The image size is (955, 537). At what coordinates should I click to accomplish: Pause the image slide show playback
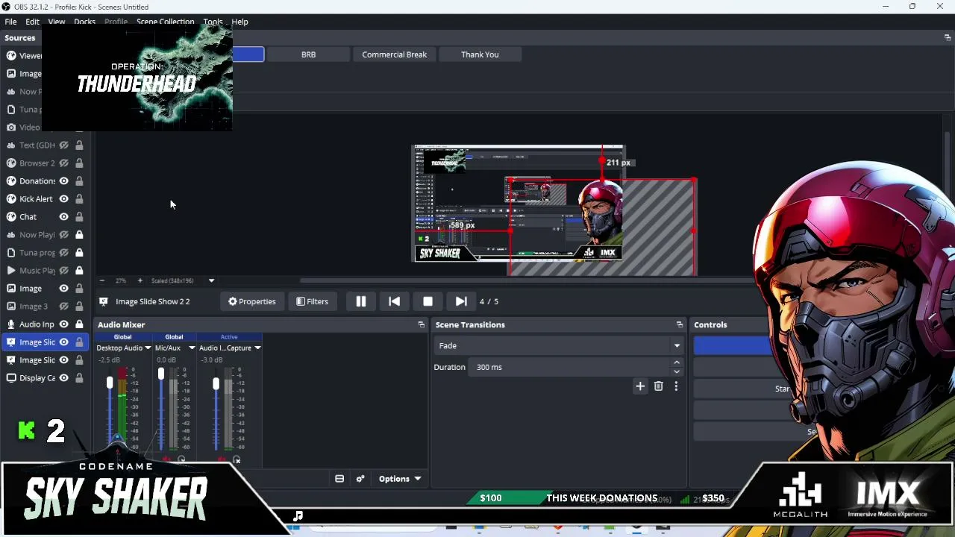[360, 301]
